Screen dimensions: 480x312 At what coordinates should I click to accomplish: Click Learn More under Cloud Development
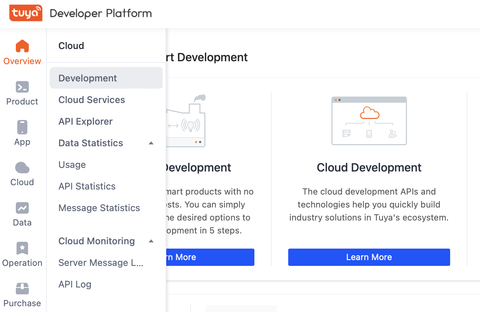[369, 257]
